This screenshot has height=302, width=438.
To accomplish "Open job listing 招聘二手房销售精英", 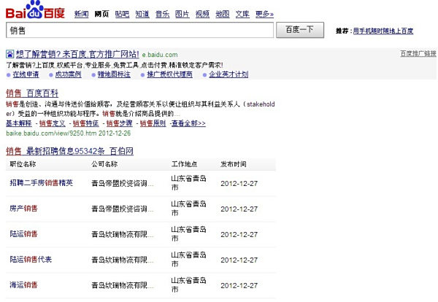I will pyautogui.click(x=42, y=183).
